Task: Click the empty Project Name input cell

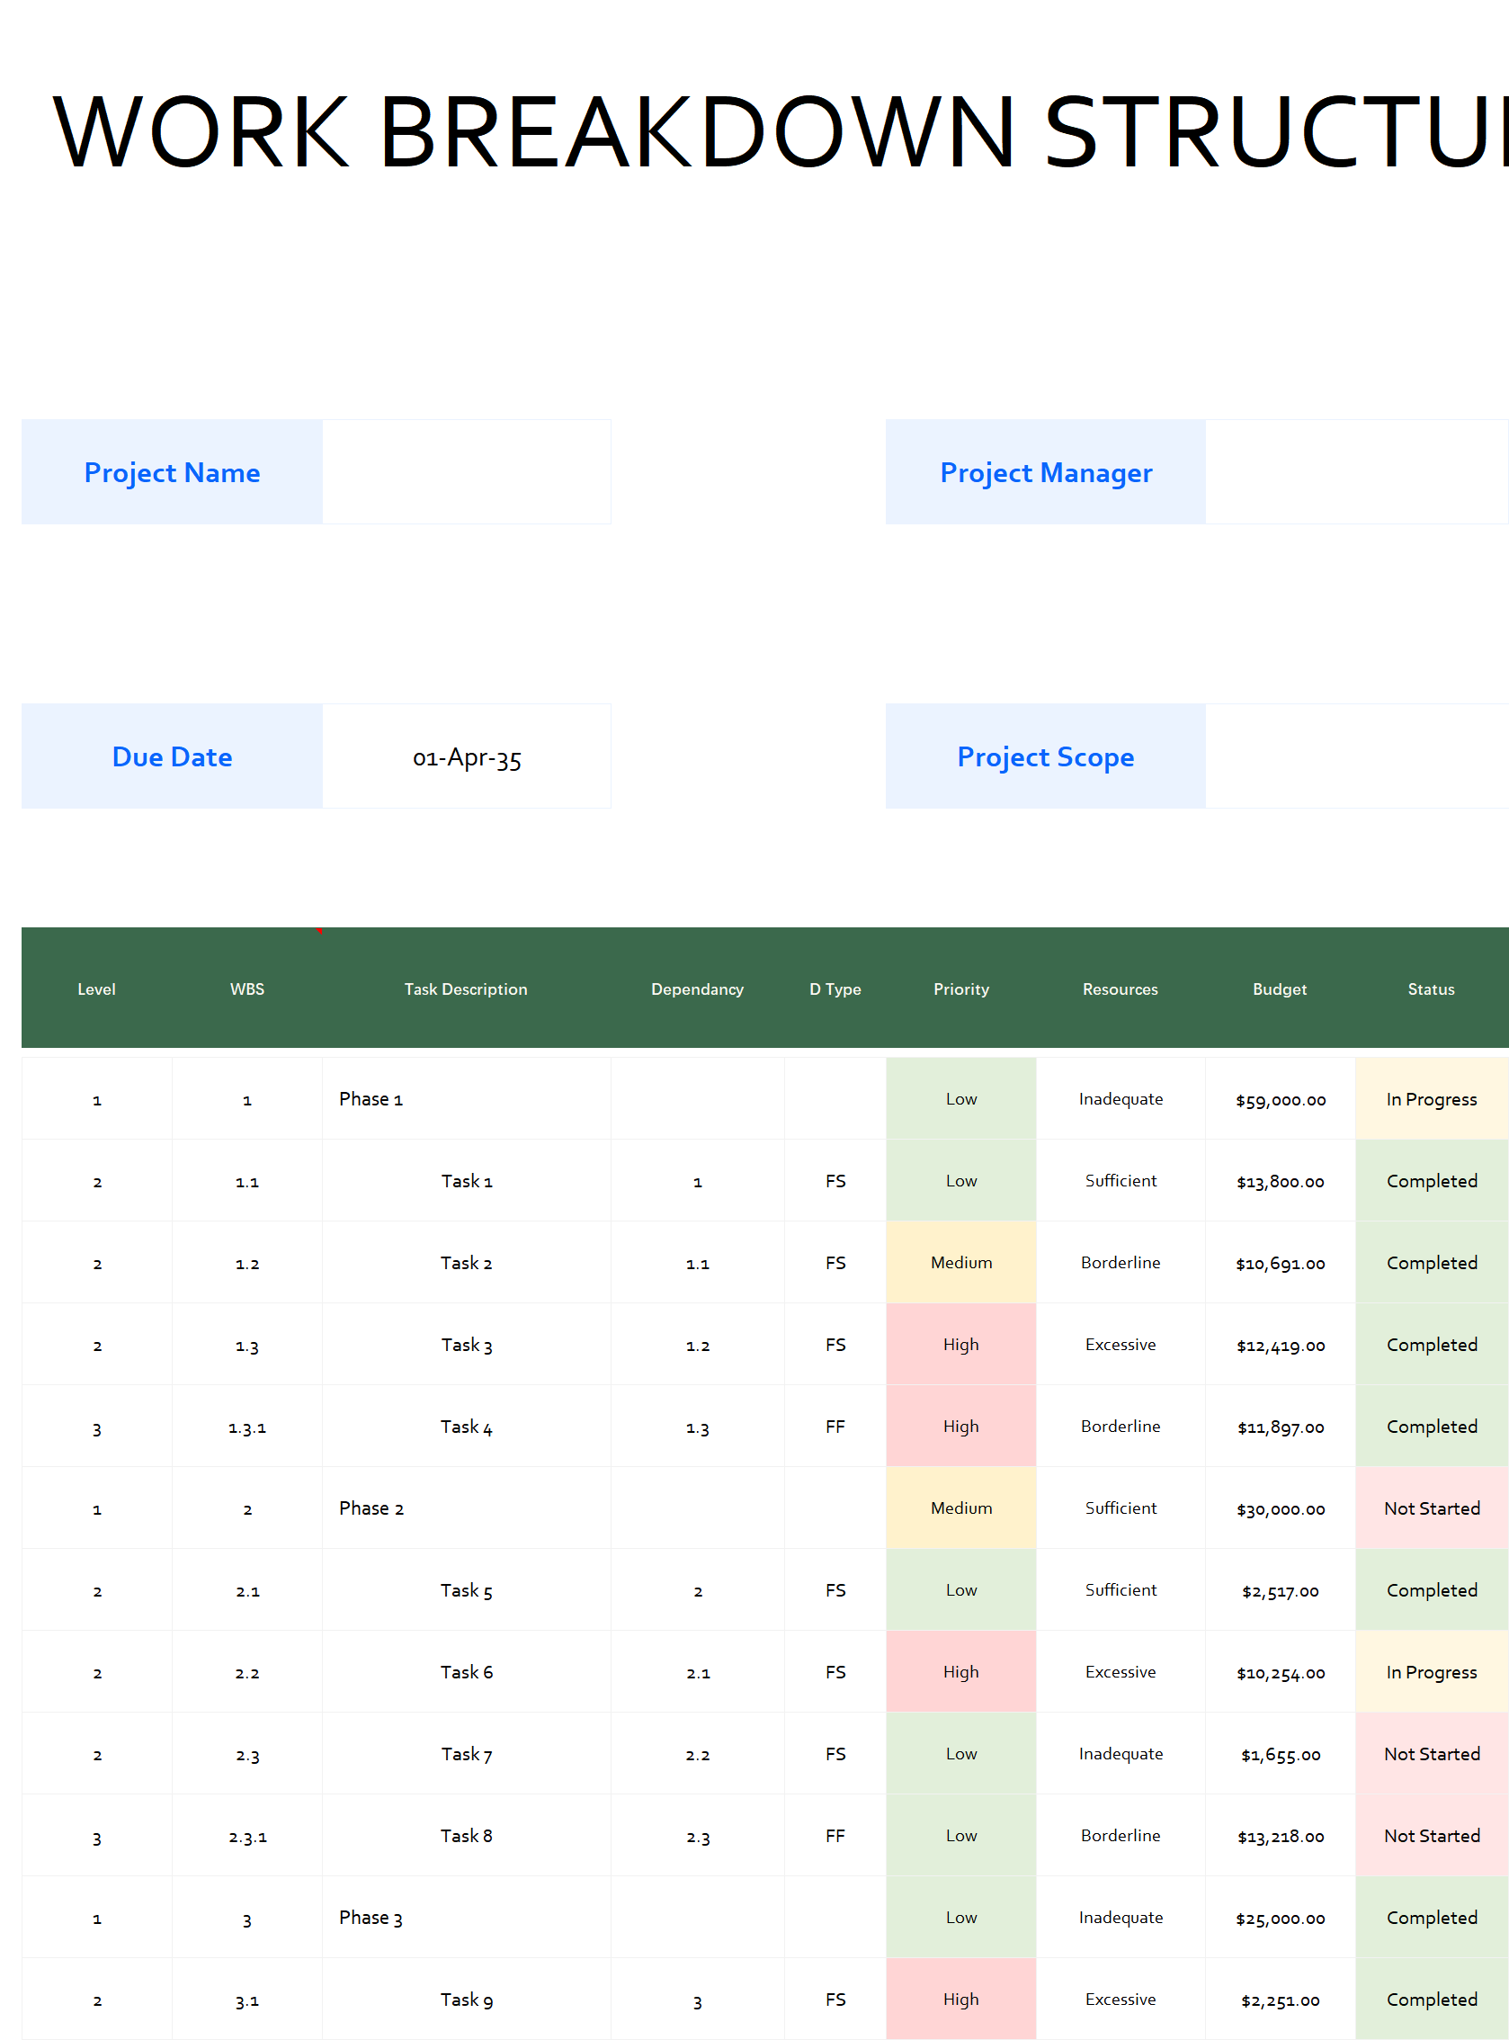Action: click(x=467, y=471)
